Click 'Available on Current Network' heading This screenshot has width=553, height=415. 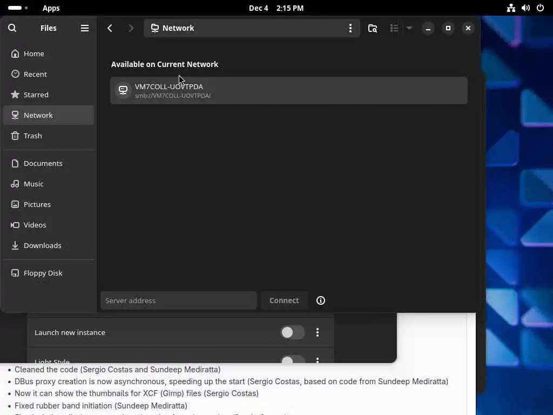click(165, 64)
